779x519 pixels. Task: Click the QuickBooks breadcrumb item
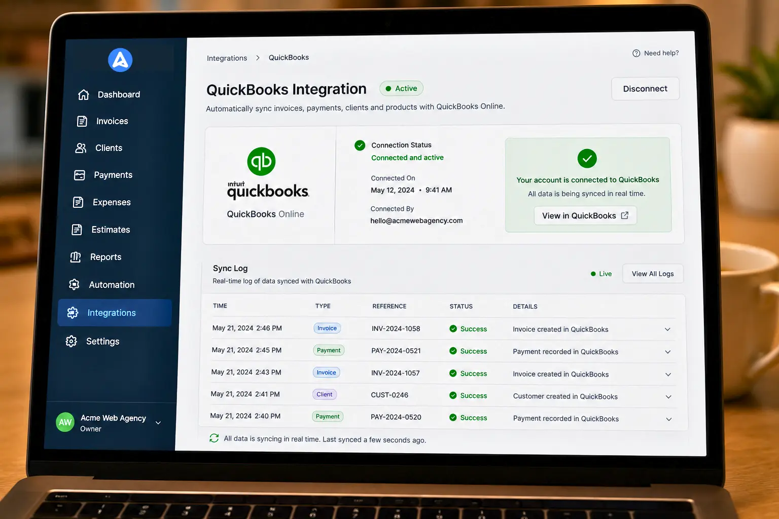pyautogui.click(x=289, y=57)
